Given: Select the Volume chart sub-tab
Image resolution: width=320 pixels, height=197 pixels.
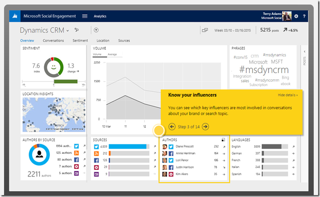Looking at the screenshot, I should (97, 55).
